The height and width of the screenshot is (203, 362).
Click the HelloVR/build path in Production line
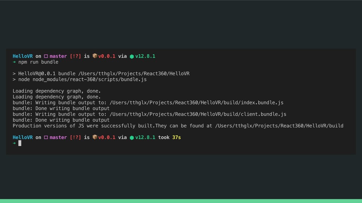(x=279, y=126)
